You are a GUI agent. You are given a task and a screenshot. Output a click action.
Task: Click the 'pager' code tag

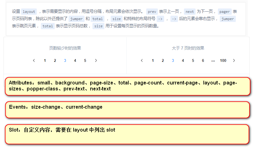[x=225, y=12]
